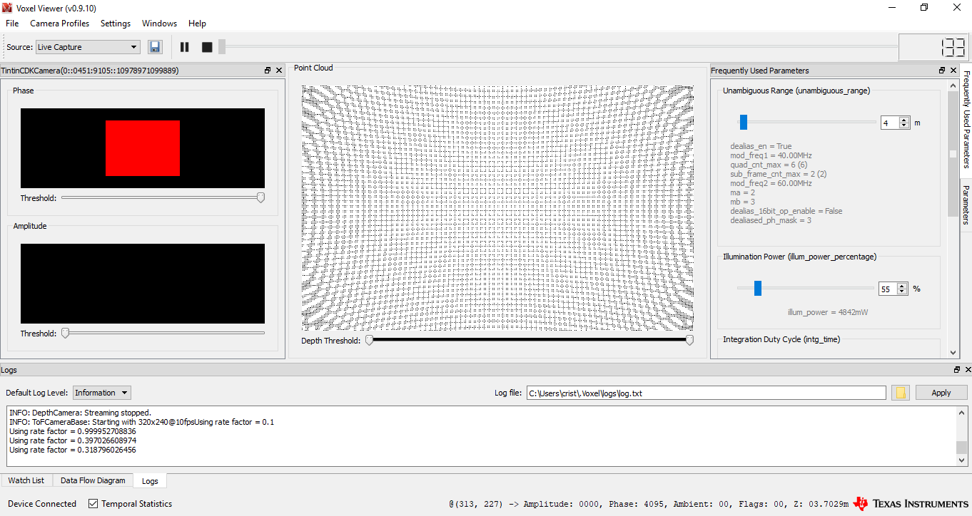Viewport: 972px width, 516px height.
Task: Click the Unambiguous Range slider handle
Action: coord(743,123)
